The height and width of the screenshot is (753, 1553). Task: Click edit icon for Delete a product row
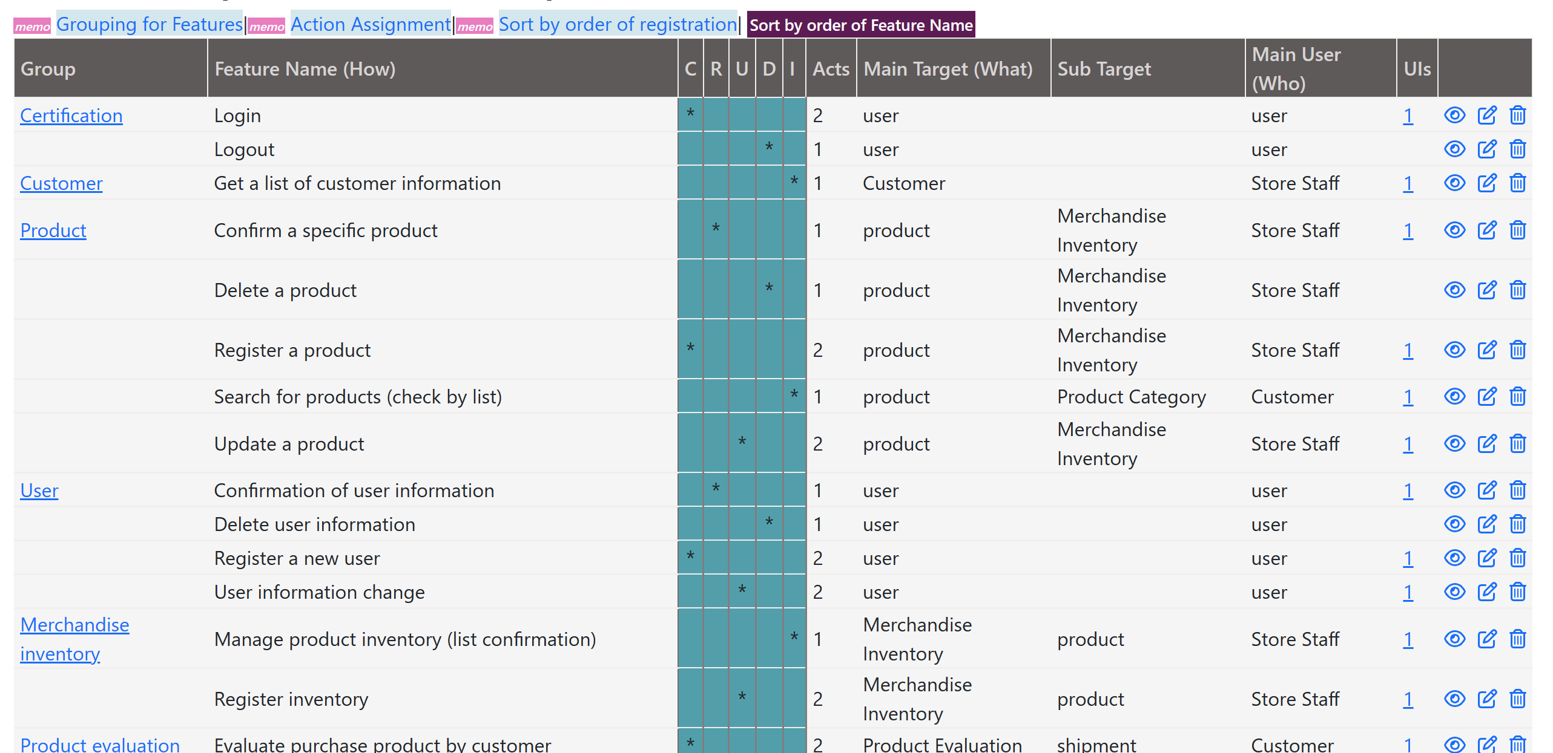(x=1486, y=290)
